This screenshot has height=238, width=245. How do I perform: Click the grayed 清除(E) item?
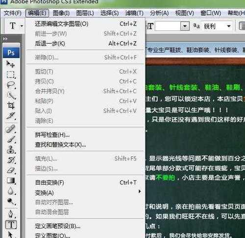click(86, 121)
